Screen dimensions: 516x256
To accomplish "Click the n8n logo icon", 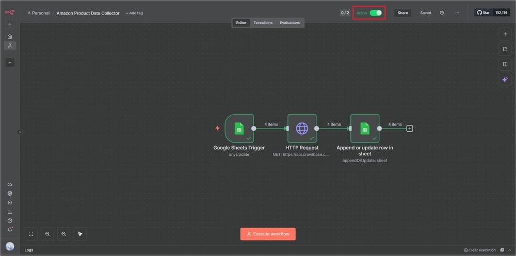I will click(10, 12).
